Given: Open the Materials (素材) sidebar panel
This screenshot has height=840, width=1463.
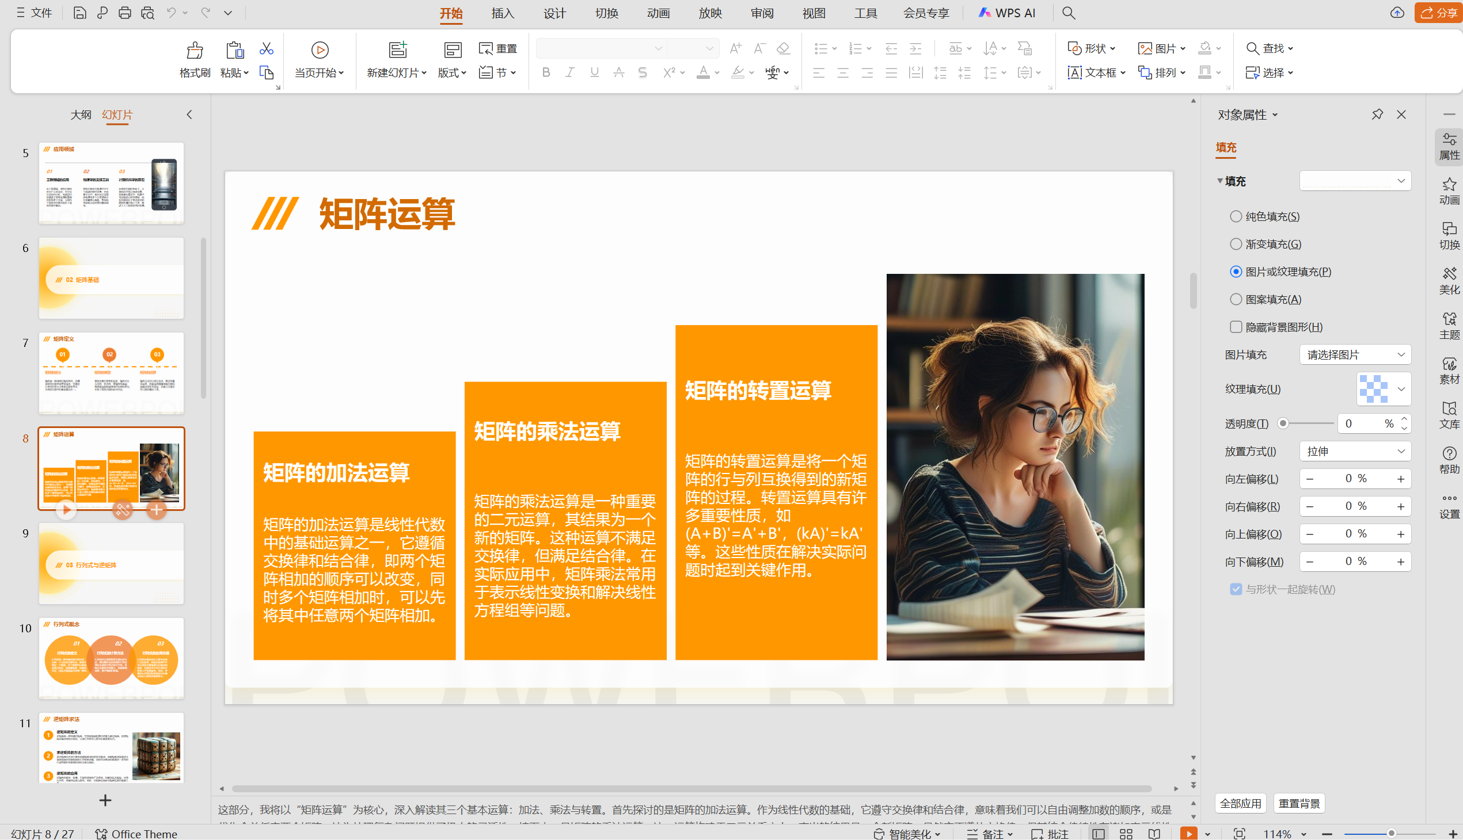Looking at the screenshot, I should pyautogui.click(x=1449, y=370).
